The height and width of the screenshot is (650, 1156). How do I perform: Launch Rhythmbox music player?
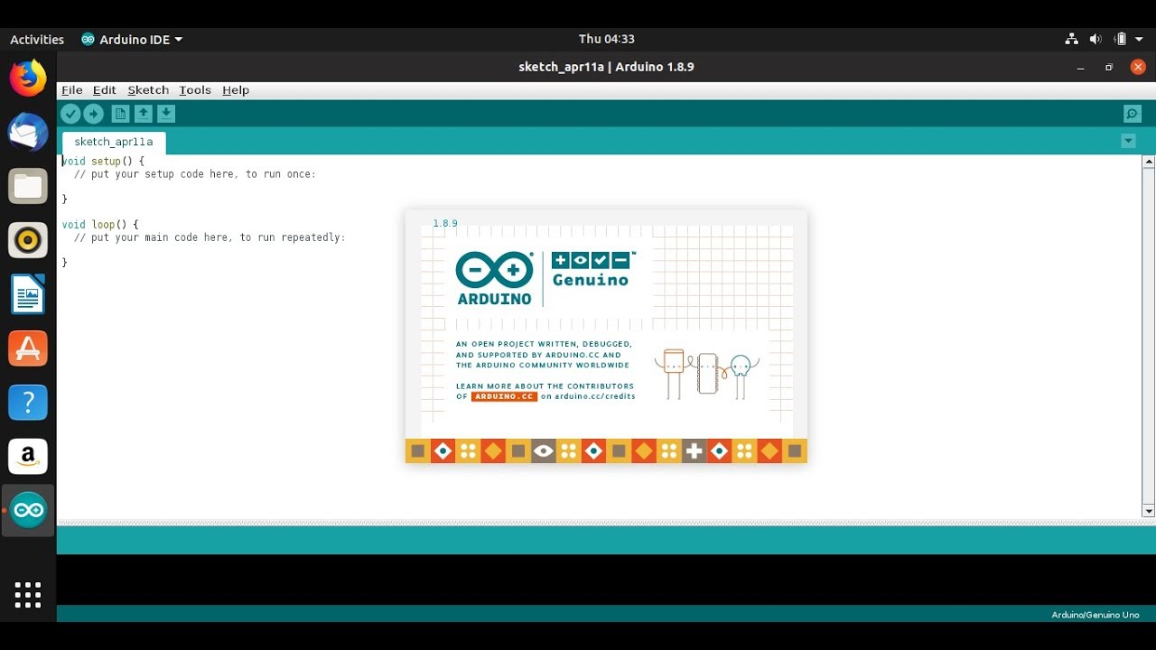click(28, 240)
